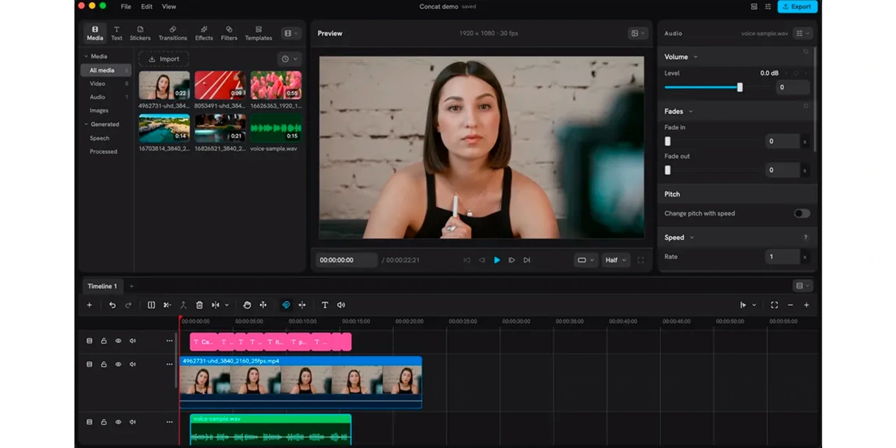Click the redo arrow in timeline toolbar
This screenshot has width=896, height=448.
click(x=129, y=305)
